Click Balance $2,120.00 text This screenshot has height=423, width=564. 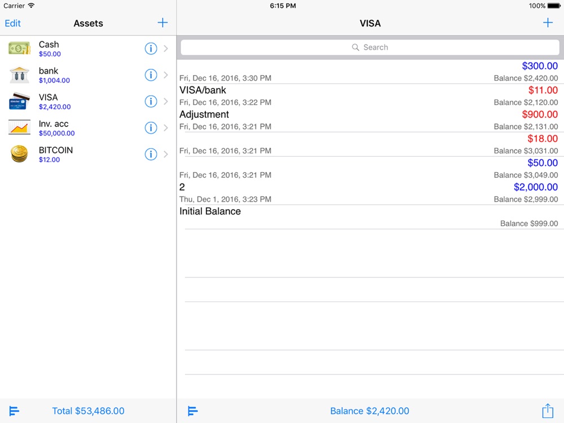click(526, 103)
